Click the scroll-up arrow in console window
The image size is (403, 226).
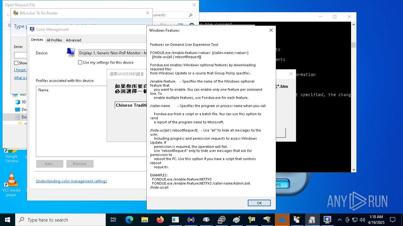(354, 24)
